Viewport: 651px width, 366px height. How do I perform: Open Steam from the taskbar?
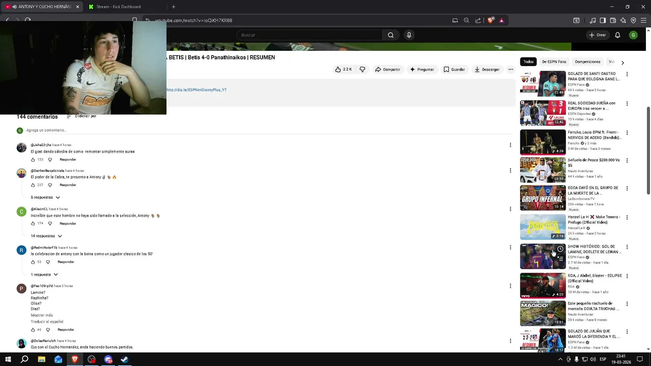click(125, 359)
